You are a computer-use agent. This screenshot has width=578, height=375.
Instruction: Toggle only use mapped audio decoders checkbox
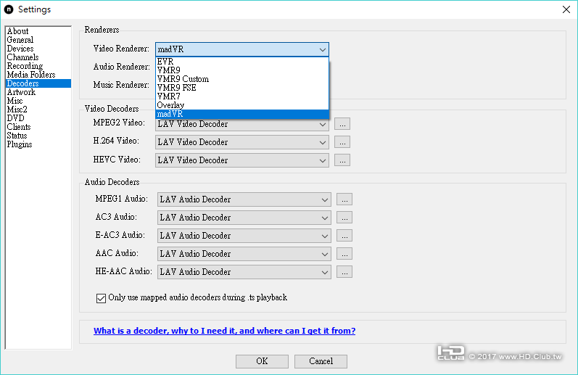pyautogui.click(x=101, y=298)
